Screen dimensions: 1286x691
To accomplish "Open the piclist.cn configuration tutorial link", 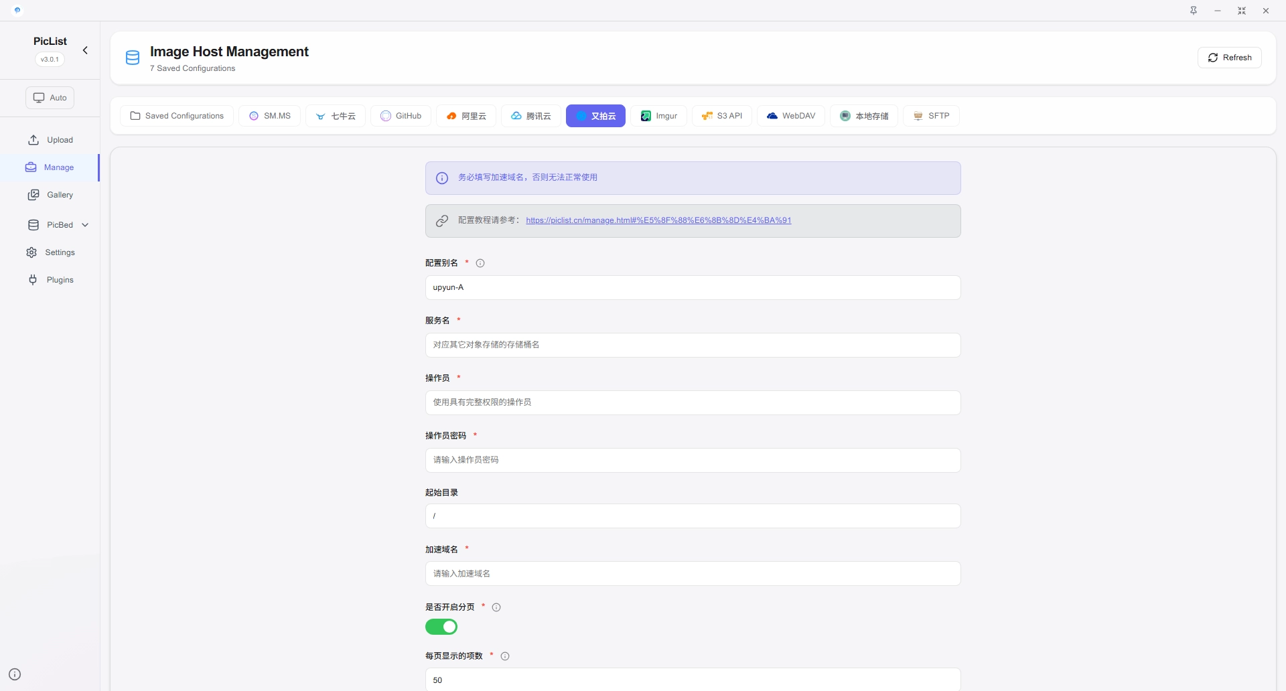I will pyautogui.click(x=658, y=220).
